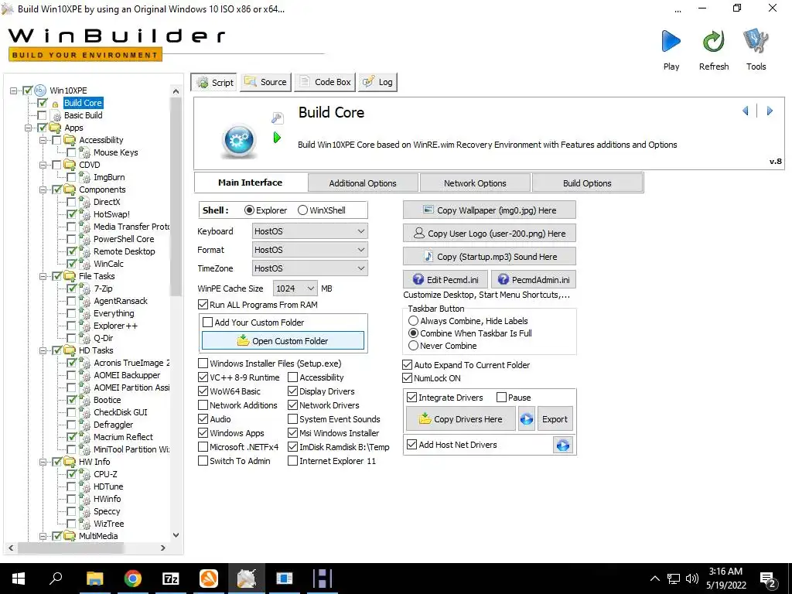The image size is (792, 594).
Task: Enable Microsoft .NETFx4 checkbox
Action: point(203,447)
